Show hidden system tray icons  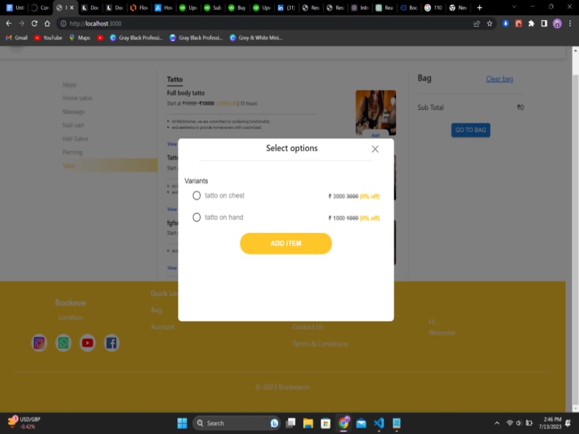497,424
